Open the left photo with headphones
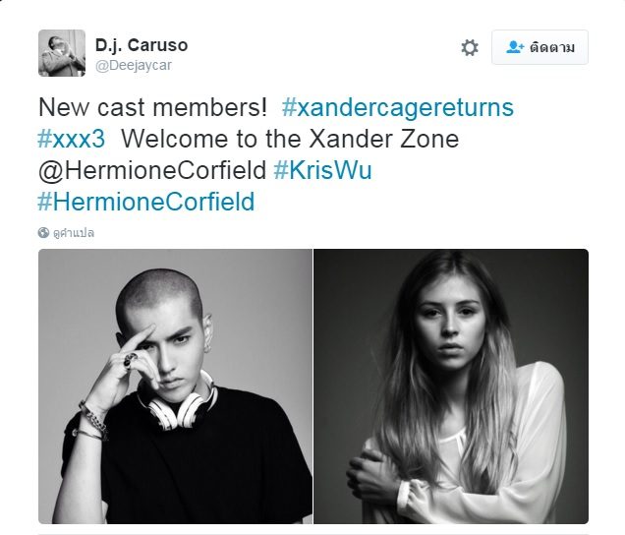The image size is (625, 535). [x=175, y=386]
